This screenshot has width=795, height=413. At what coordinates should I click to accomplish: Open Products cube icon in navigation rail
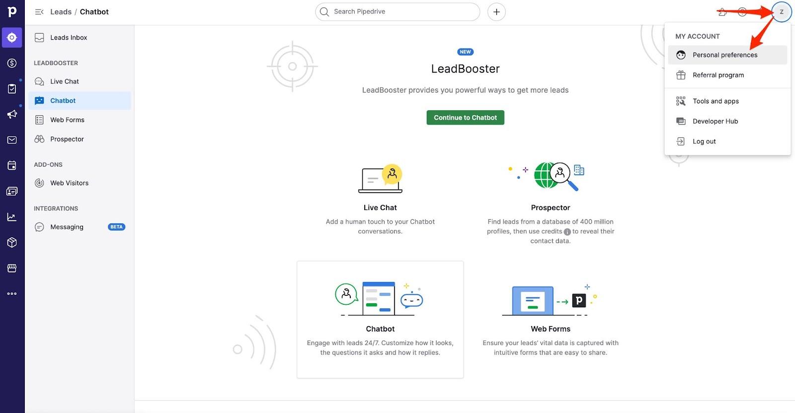(x=12, y=242)
